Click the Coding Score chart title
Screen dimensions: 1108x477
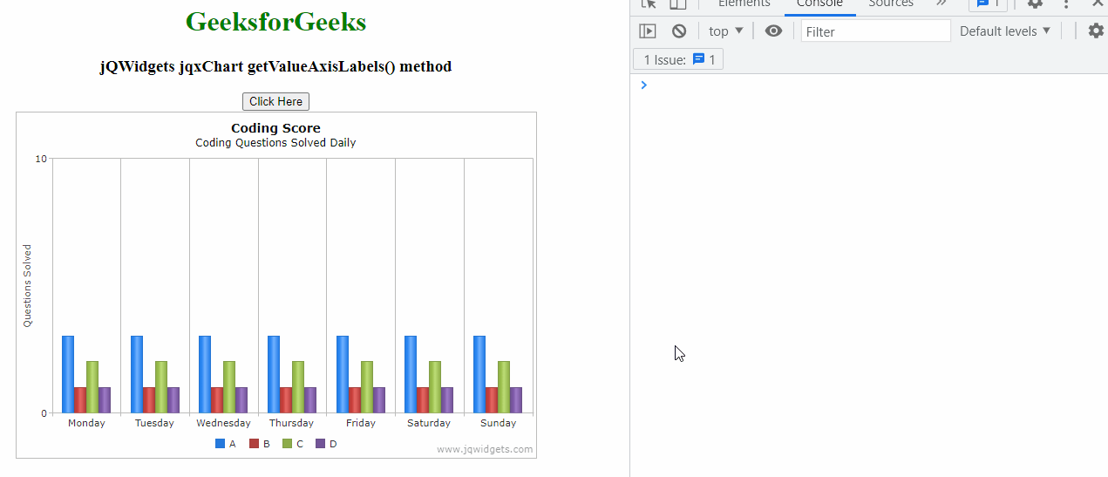pos(275,128)
